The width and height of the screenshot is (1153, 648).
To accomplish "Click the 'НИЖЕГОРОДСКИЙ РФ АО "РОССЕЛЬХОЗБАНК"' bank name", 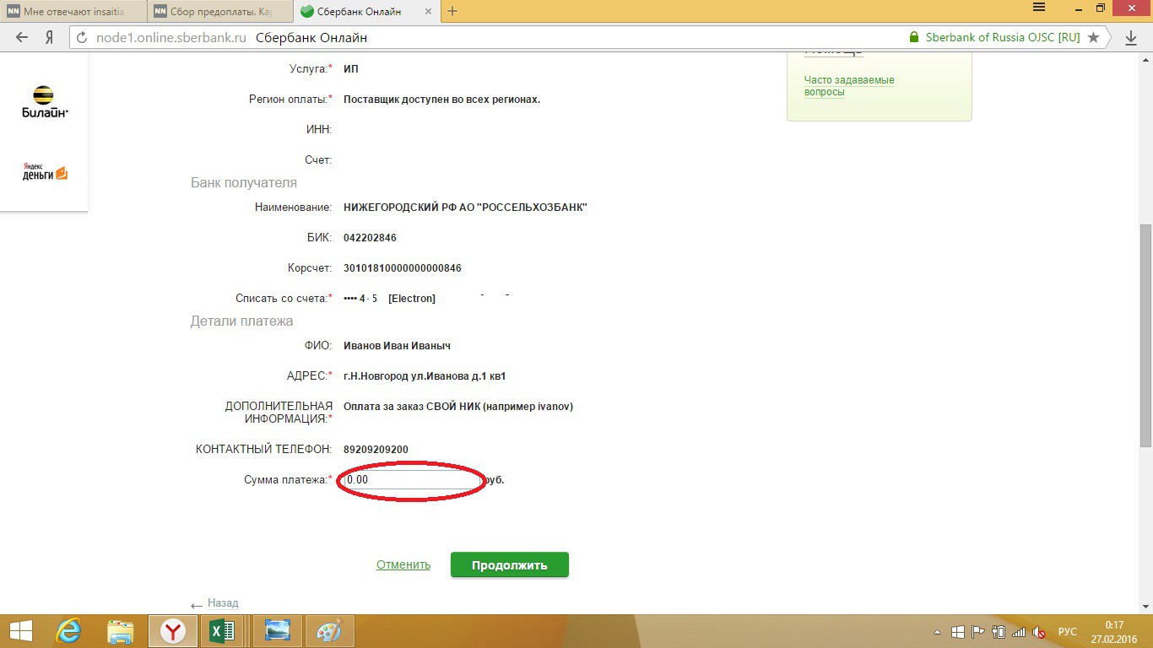I will (x=465, y=208).
